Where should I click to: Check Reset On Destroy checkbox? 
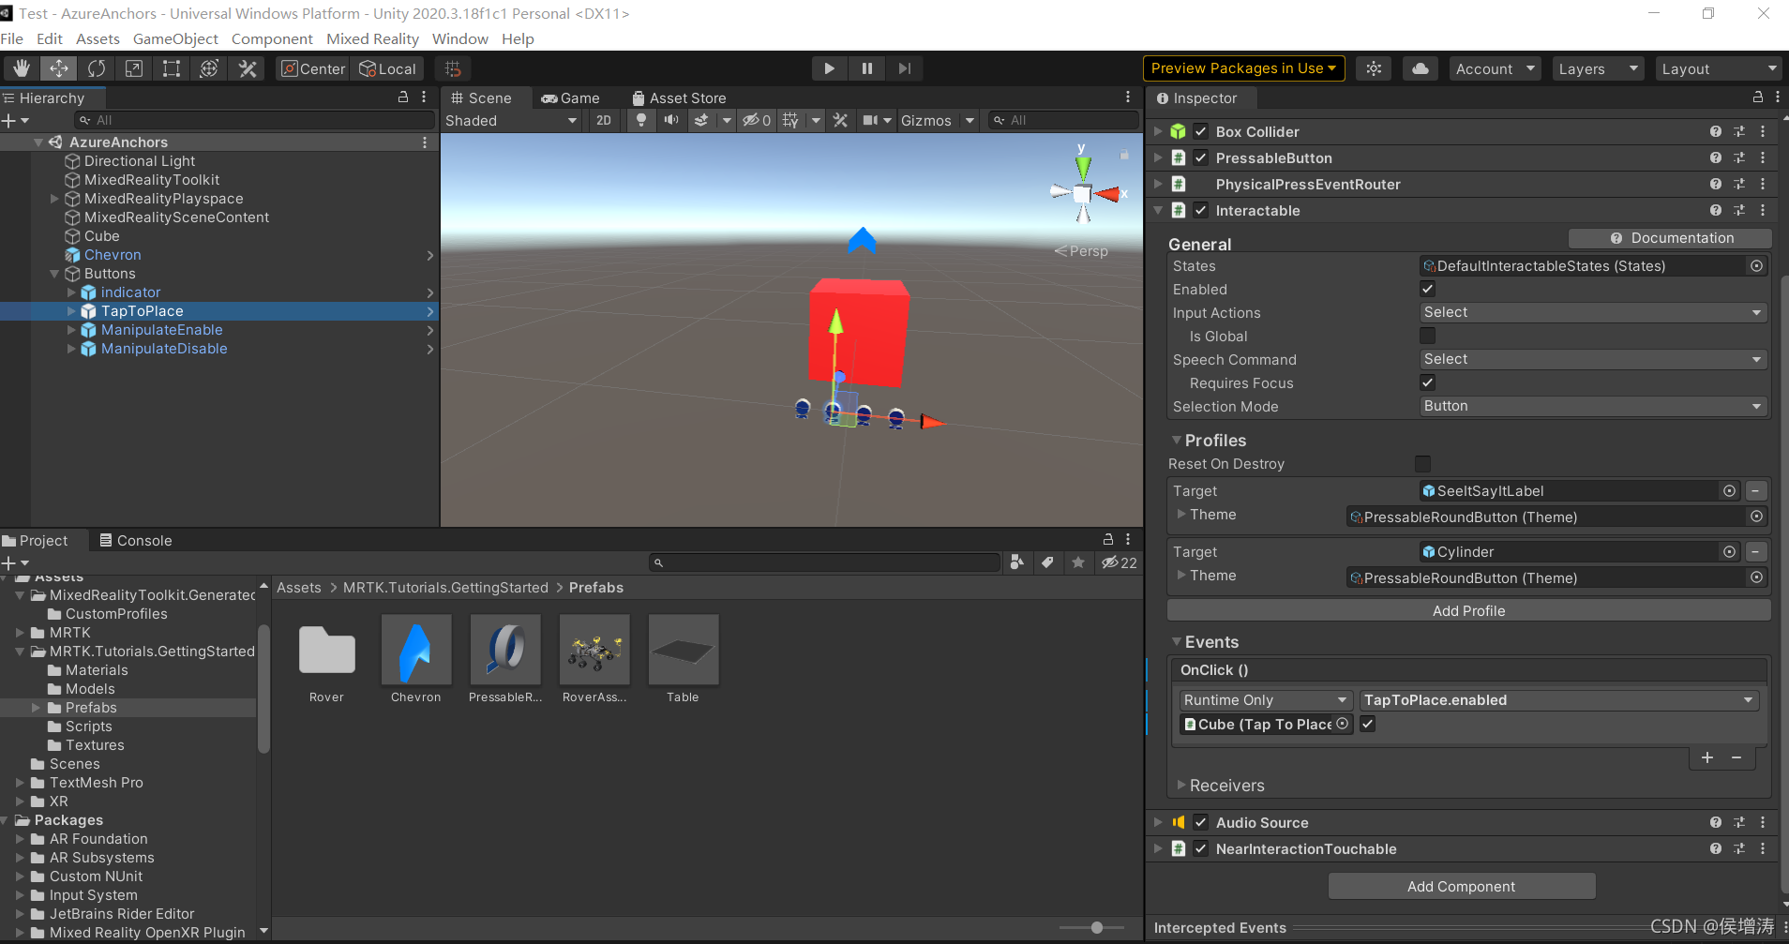[x=1422, y=463]
